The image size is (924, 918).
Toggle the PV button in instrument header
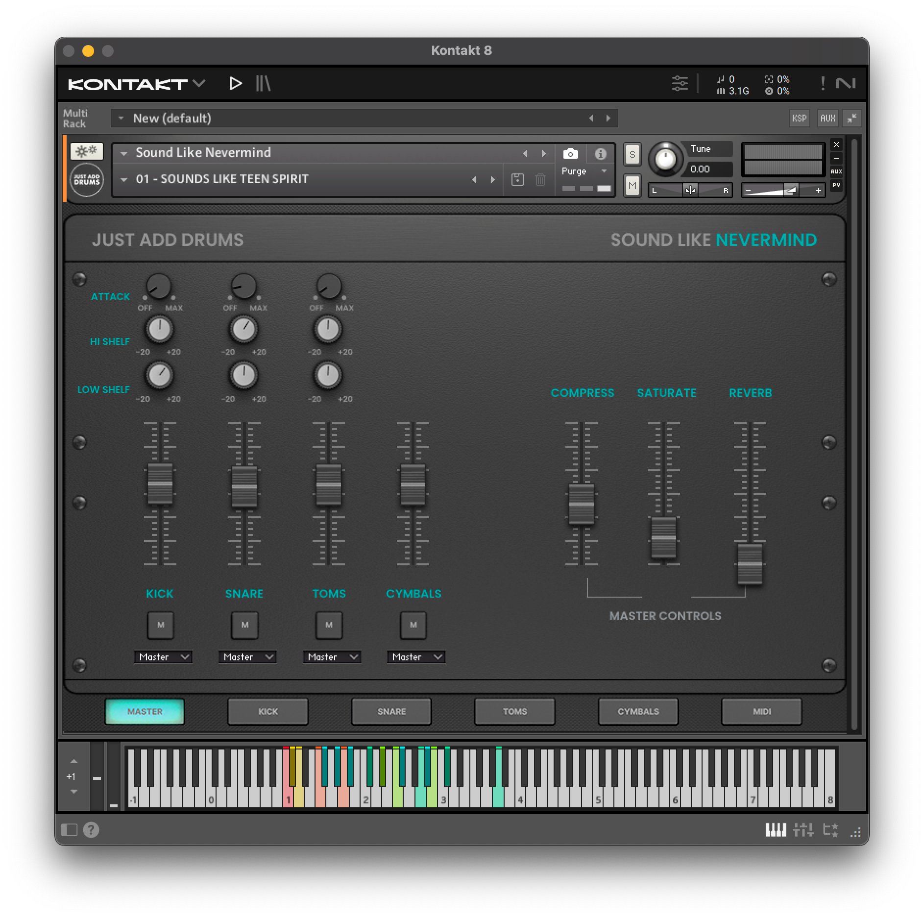point(836,185)
